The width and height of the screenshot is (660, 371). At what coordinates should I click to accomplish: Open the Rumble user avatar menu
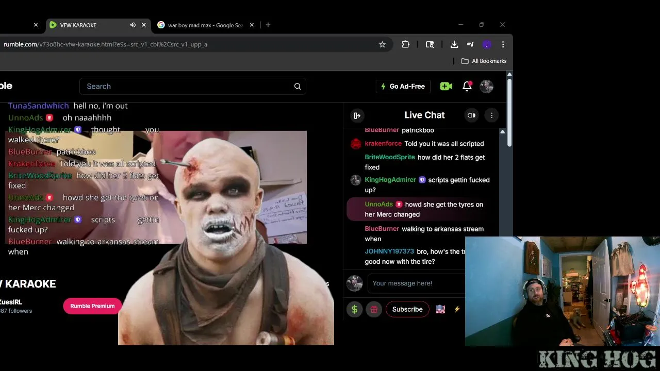pos(487,86)
